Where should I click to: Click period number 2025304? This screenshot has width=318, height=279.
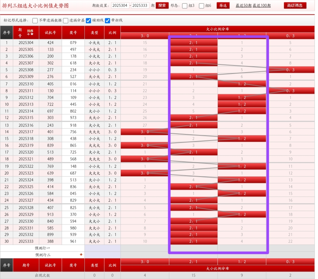click(x=26, y=43)
